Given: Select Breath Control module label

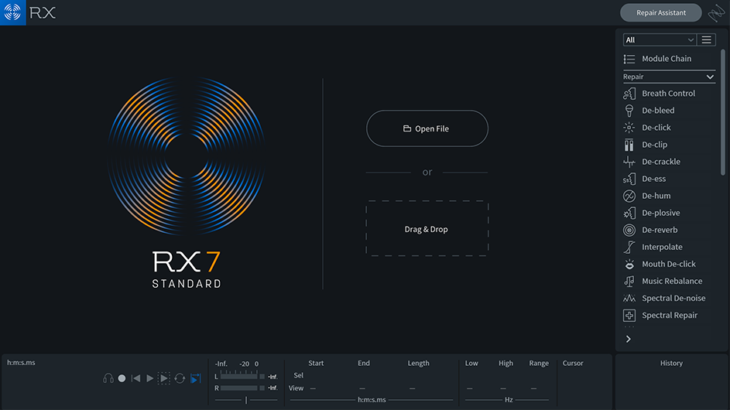Looking at the screenshot, I should 668,93.
